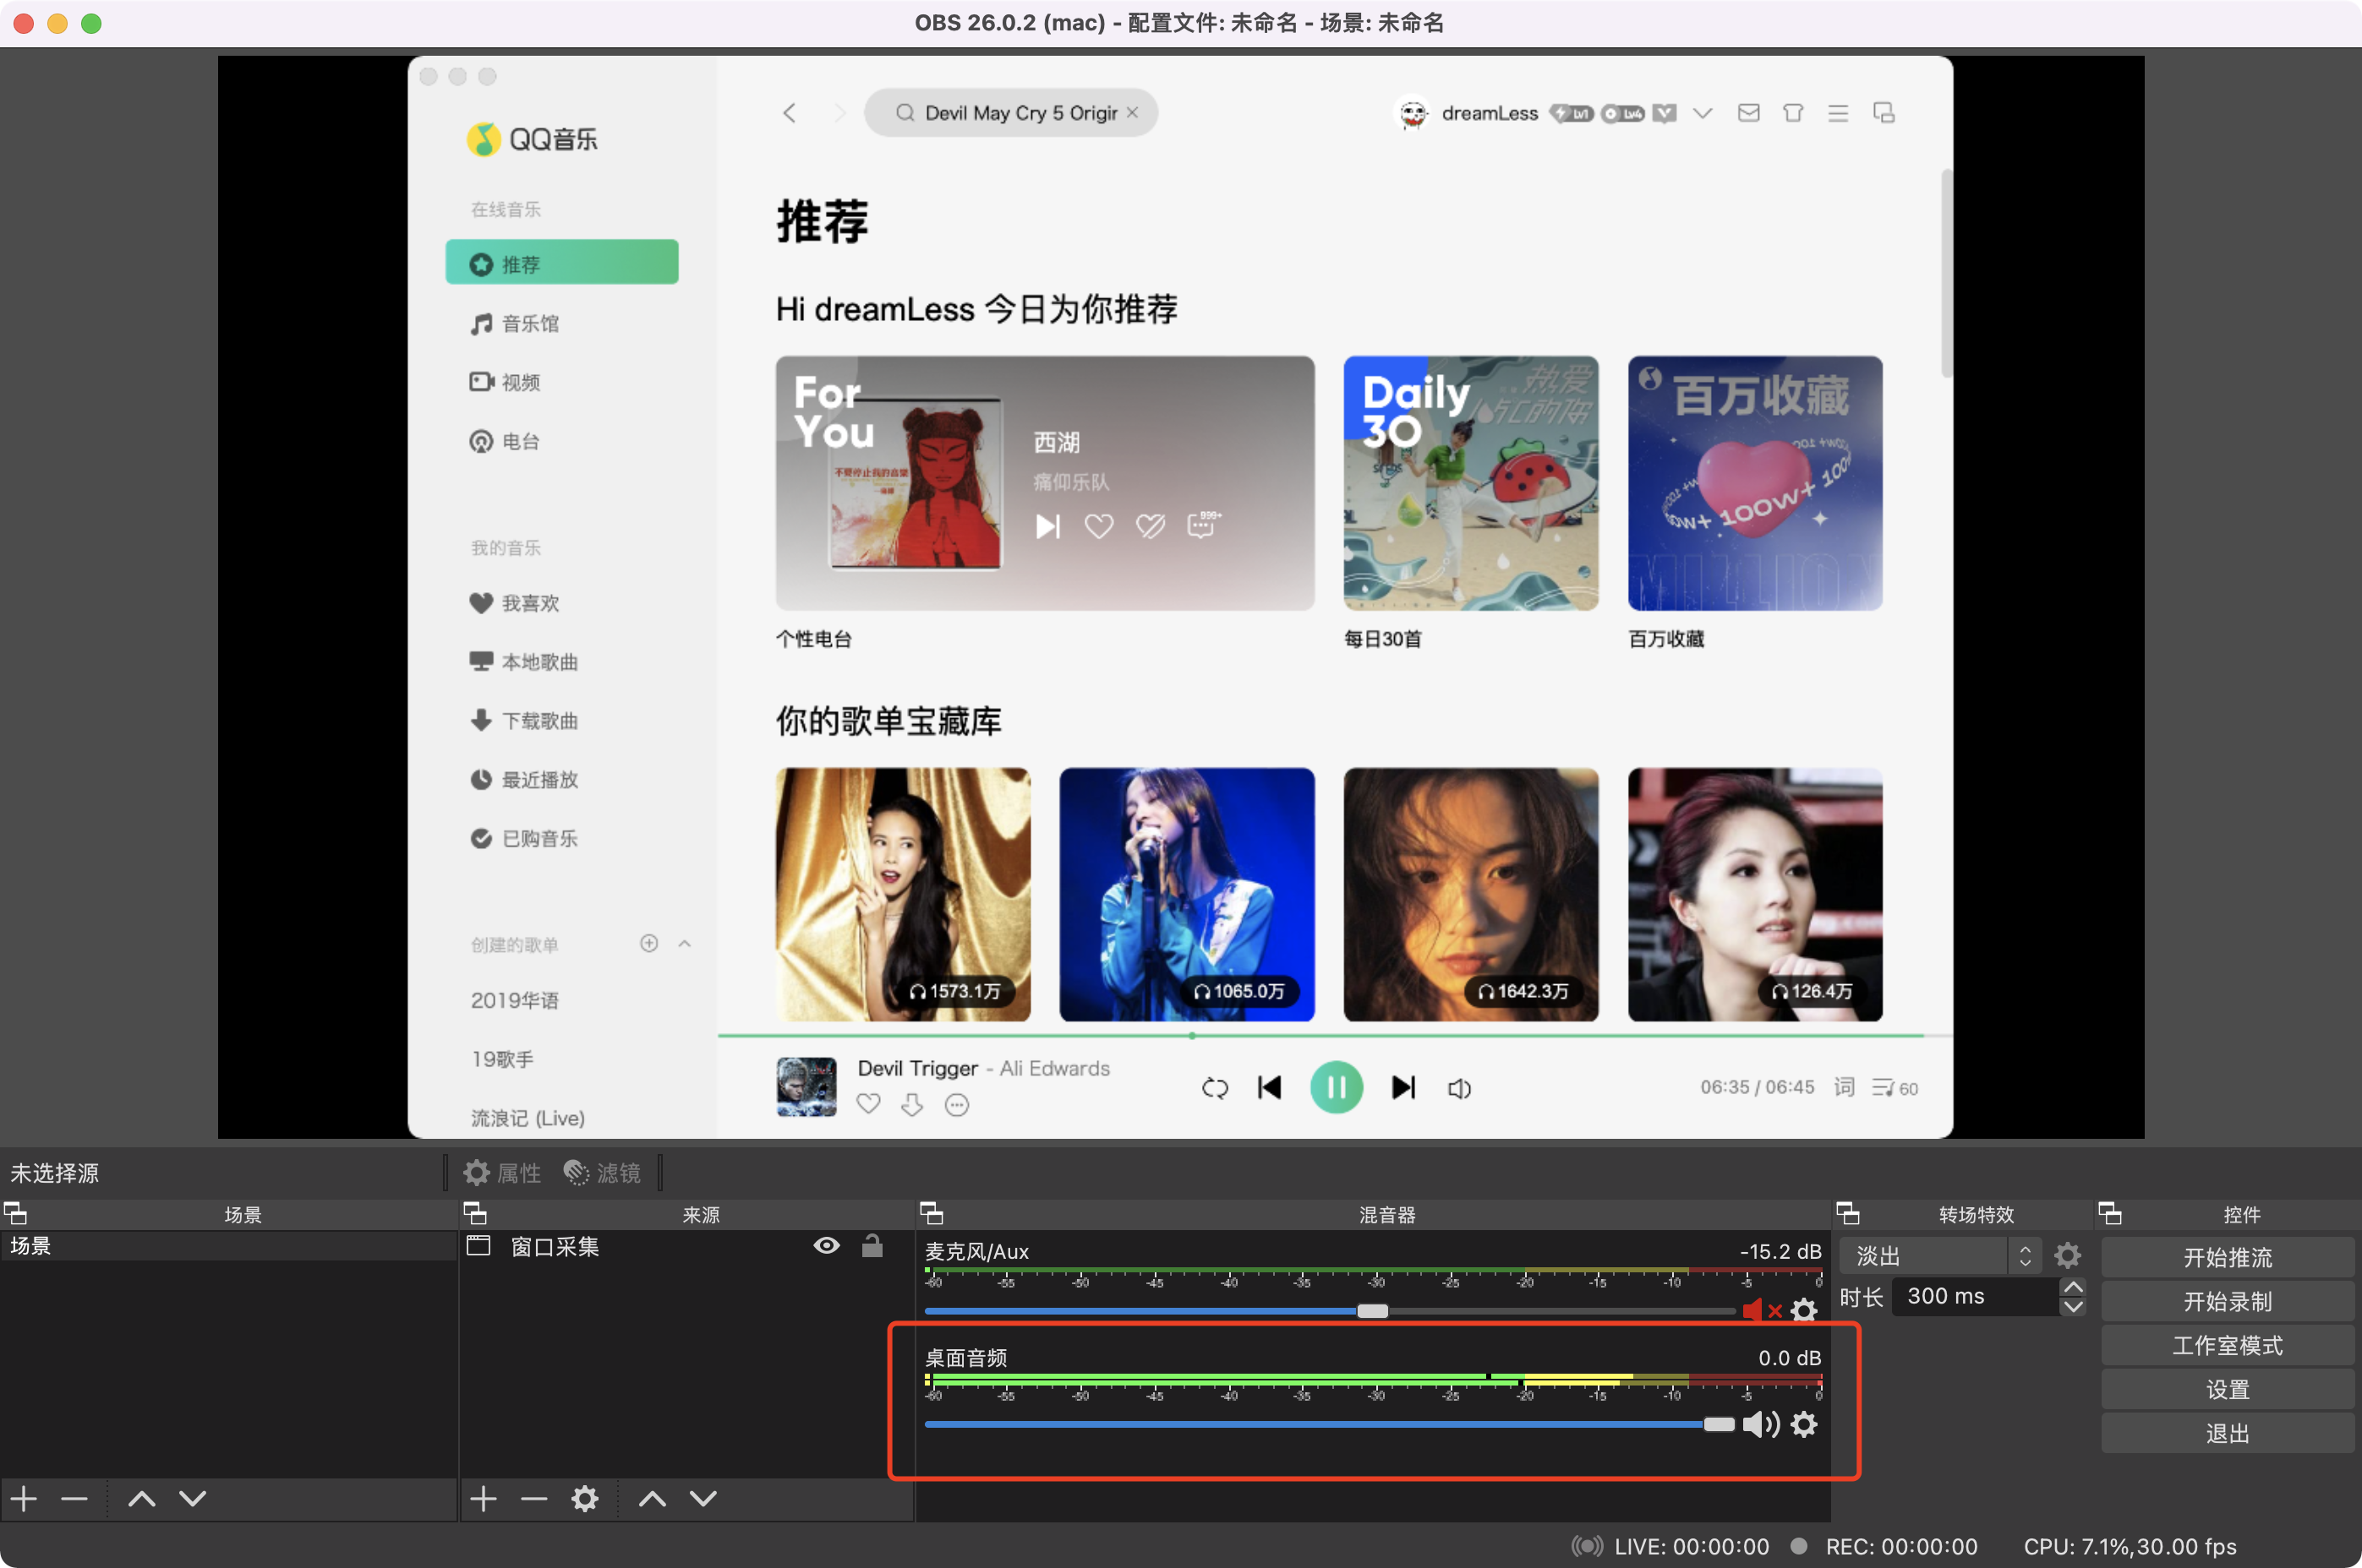Open dreamLess account dropdown chevron in preview
This screenshot has width=2362, height=1568.
[1702, 113]
